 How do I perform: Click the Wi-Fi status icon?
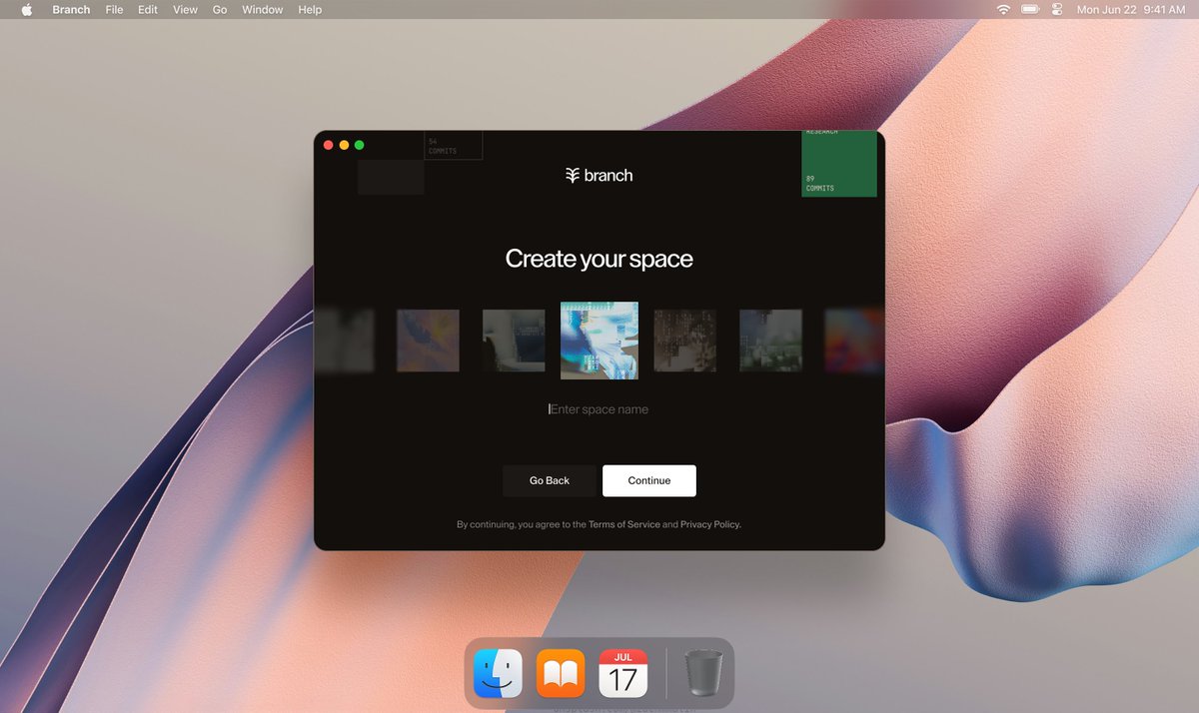point(1003,9)
